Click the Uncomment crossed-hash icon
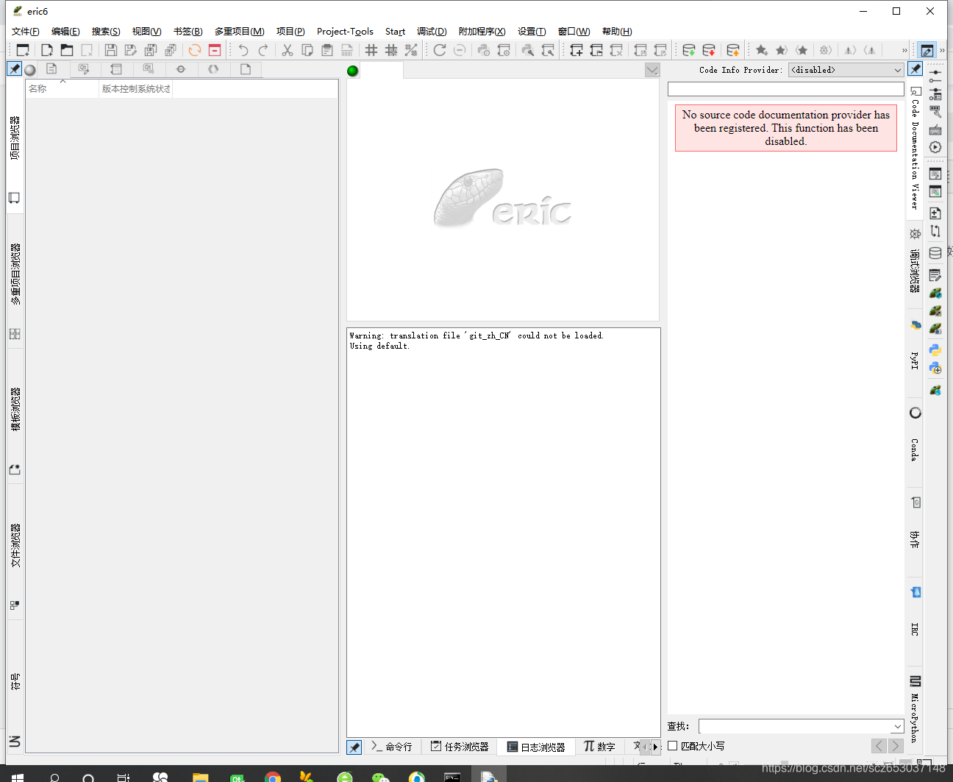953x782 pixels. click(x=391, y=50)
